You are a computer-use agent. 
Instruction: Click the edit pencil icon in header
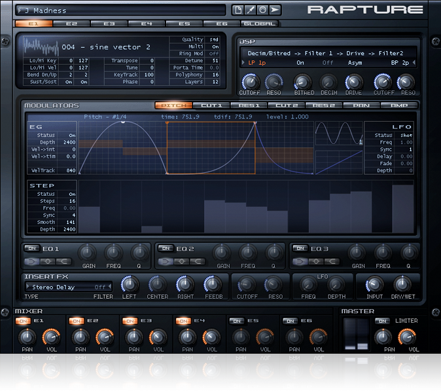251,10
